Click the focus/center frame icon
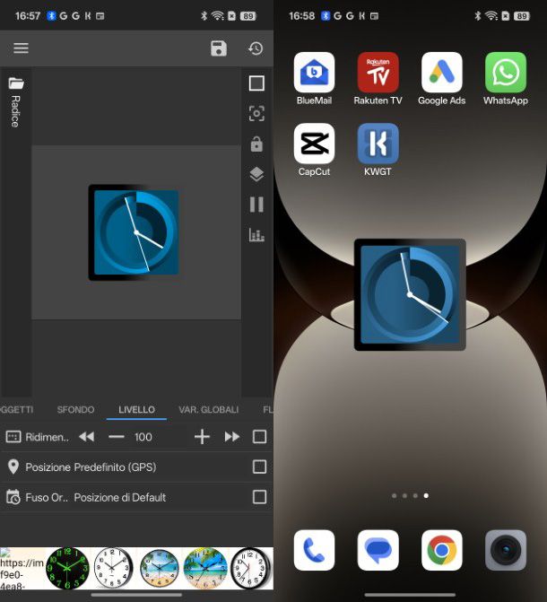This screenshot has width=547, height=602. pyautogui.click(x=256, y=113)
